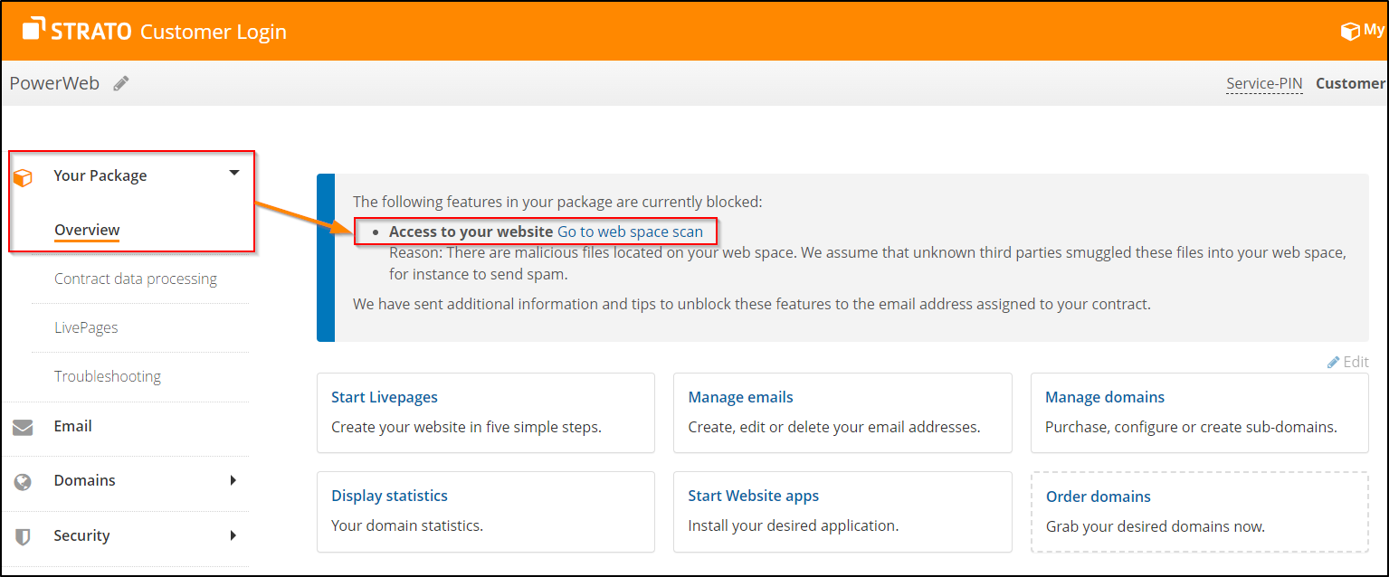The image size is (1389, 577).
Task: Click the STRATO logo in header
Action: tap(78, 31)
